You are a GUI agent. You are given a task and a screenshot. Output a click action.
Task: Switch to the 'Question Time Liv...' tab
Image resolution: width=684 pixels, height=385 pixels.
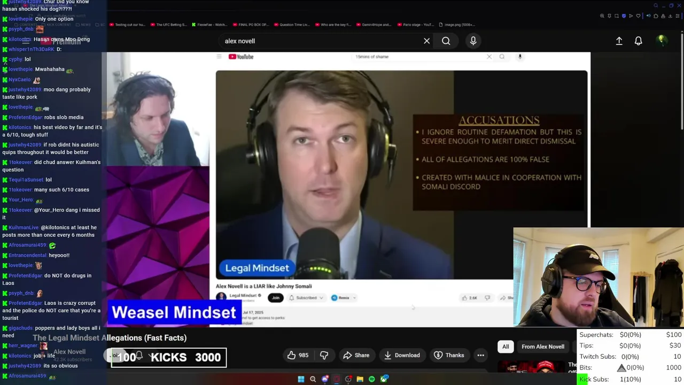pyautogui.click(x=291, y=25)
